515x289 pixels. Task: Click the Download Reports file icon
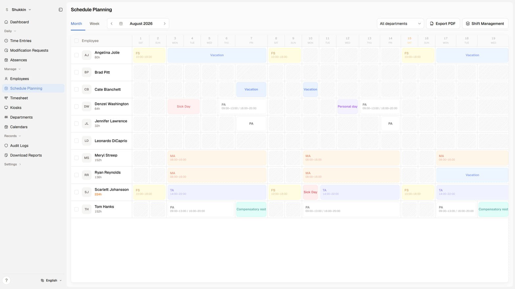click(x=6, y=155)
